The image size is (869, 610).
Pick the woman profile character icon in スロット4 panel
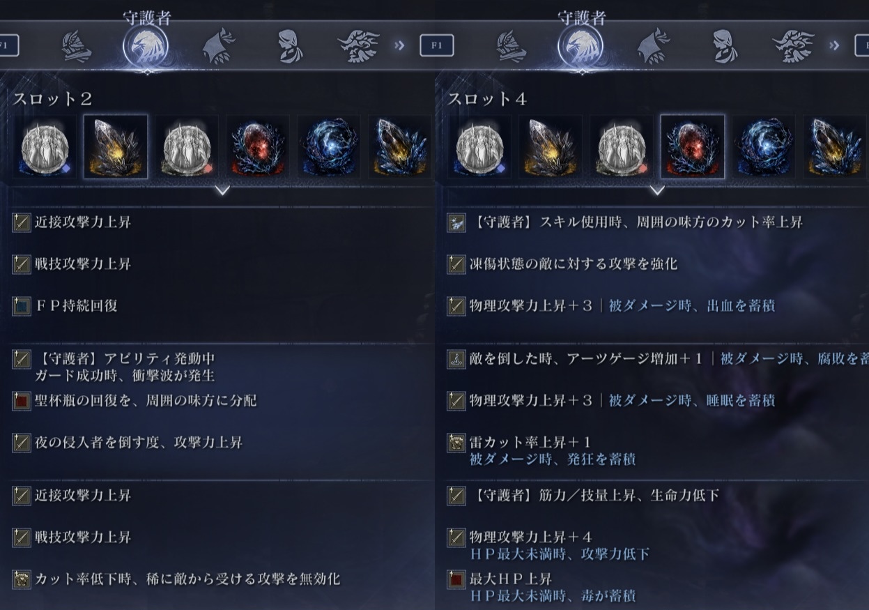724,47
